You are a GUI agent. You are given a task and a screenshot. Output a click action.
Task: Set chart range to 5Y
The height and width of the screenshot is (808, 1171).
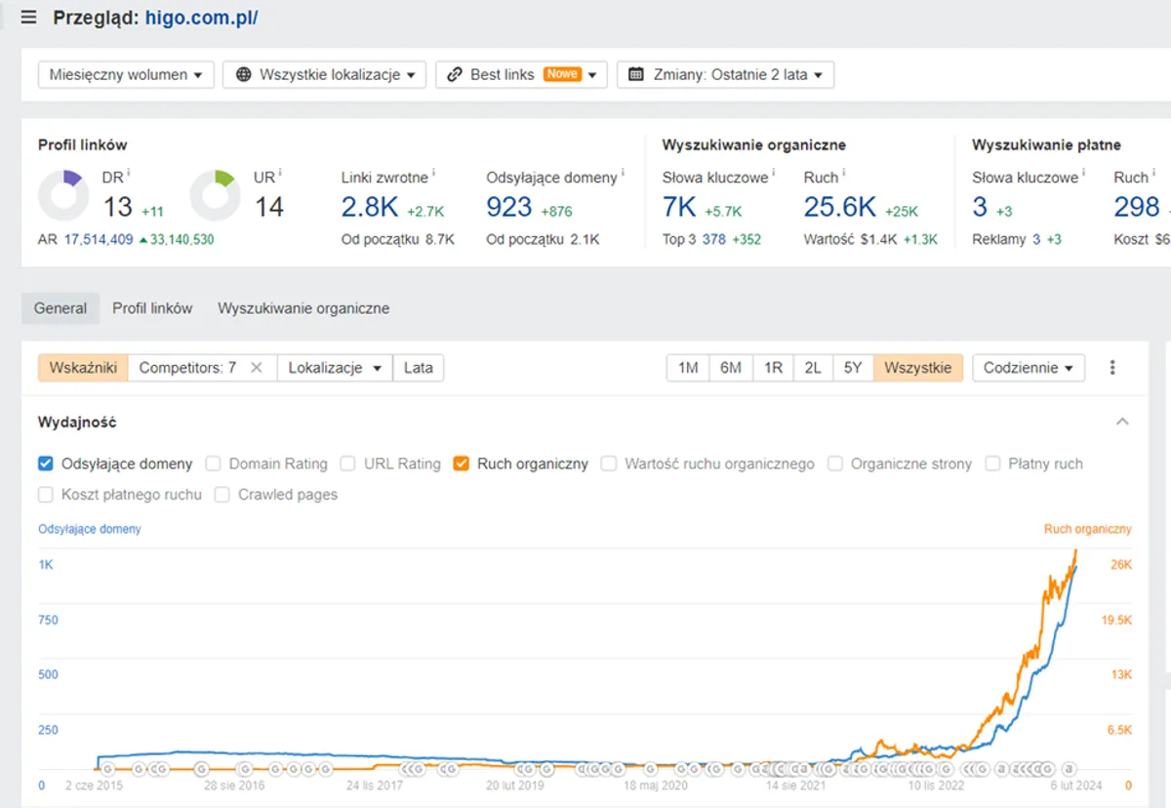click(853, 368)
